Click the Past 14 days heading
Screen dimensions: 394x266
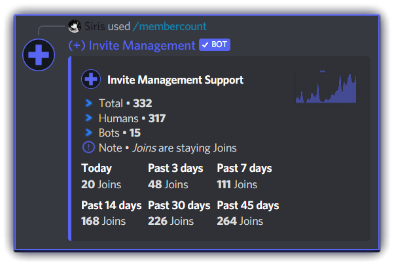[x=111, y=205]
